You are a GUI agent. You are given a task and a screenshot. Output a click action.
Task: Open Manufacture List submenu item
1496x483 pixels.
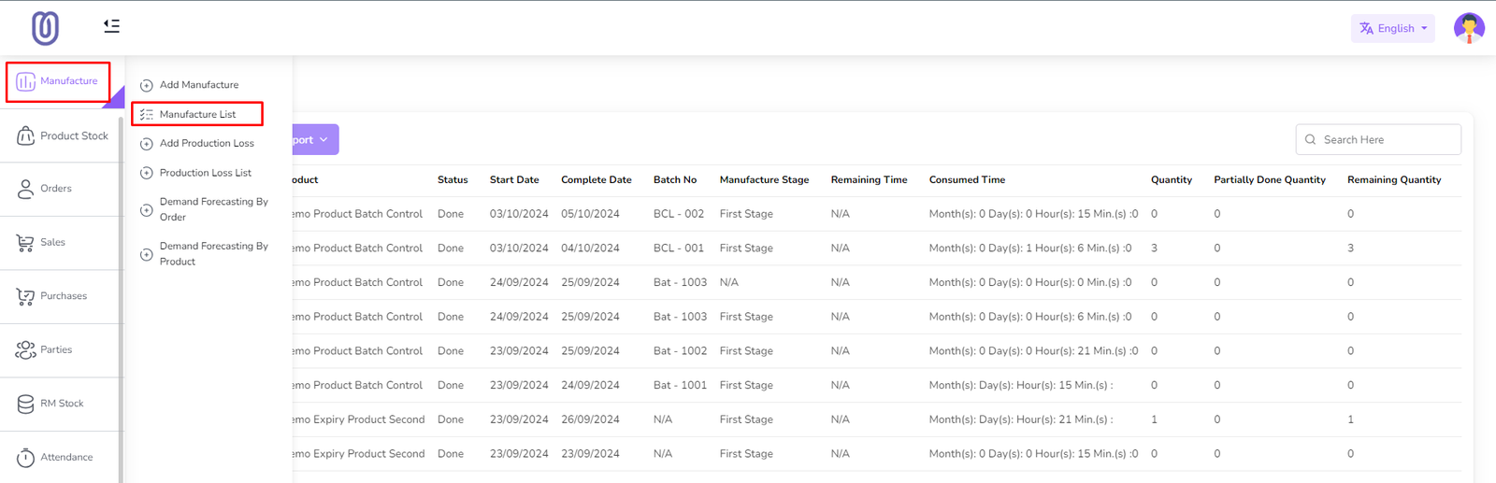(197, 114)
